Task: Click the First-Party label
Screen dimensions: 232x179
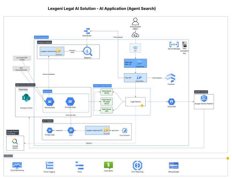Action: (x=47, y=91)
